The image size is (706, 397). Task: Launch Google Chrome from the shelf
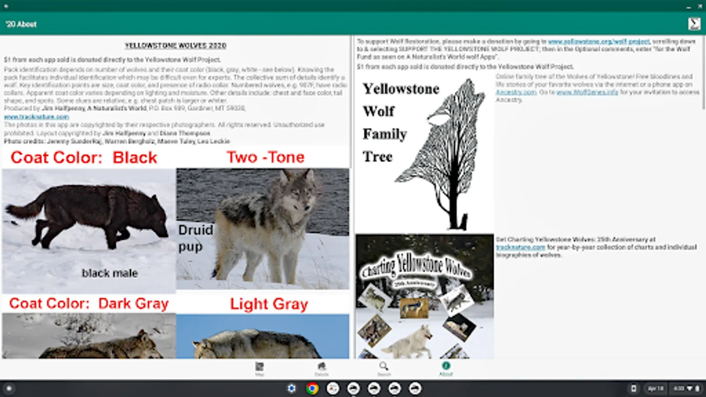coord(312,388)
